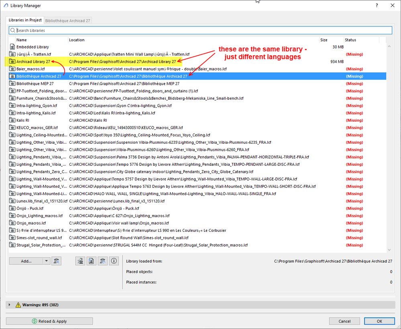Click the Embed placed objects icon button
This screenshot has width=401, height=329.
(x=91, y=261)
